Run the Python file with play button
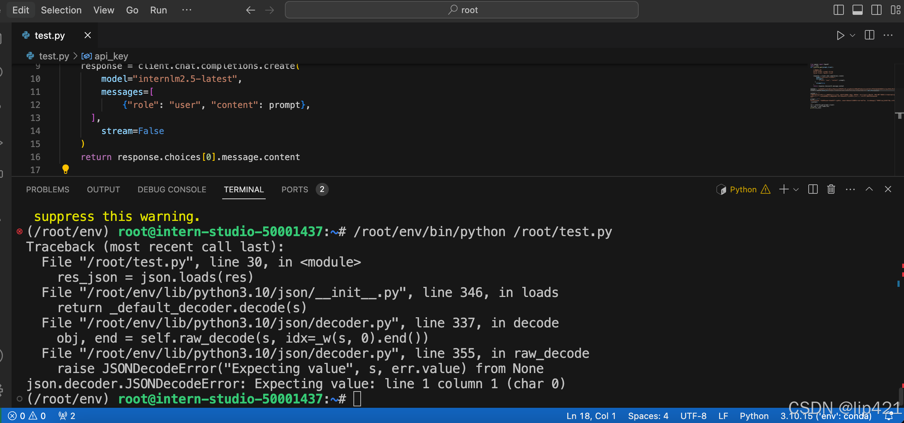904x423 pixels. click(x=840, y=35)
